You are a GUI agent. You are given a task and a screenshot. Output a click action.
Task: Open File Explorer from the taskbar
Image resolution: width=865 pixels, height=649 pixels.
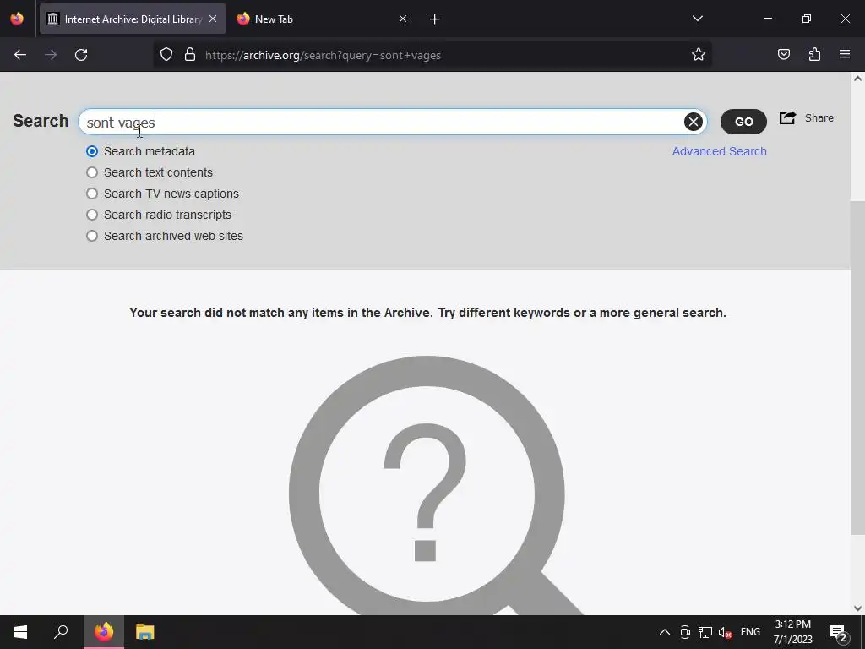145,632
